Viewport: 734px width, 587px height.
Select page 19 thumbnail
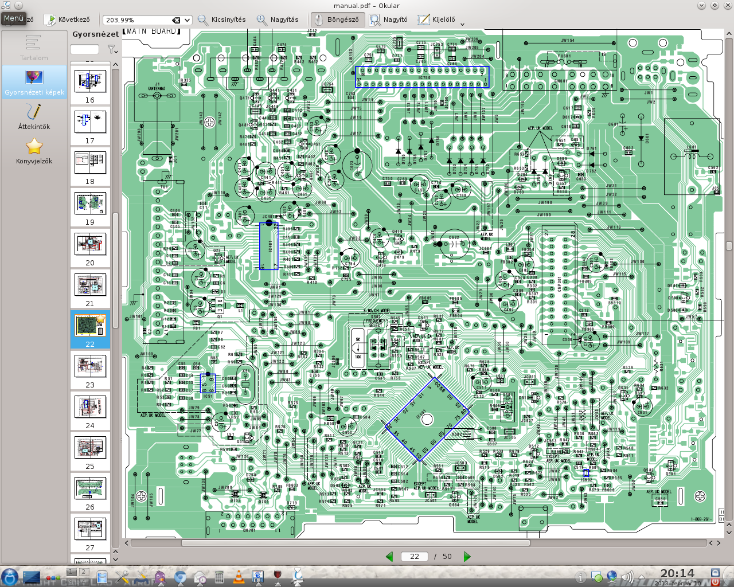click(x=90, y=208)
